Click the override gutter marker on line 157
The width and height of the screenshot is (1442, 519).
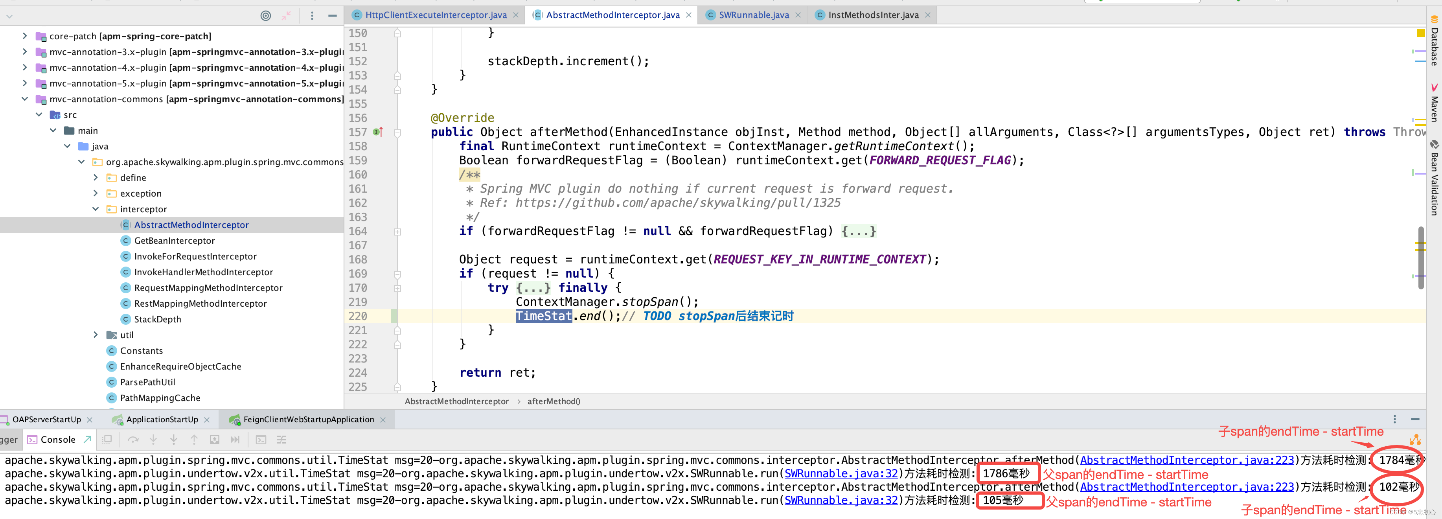tap(378, 132)
